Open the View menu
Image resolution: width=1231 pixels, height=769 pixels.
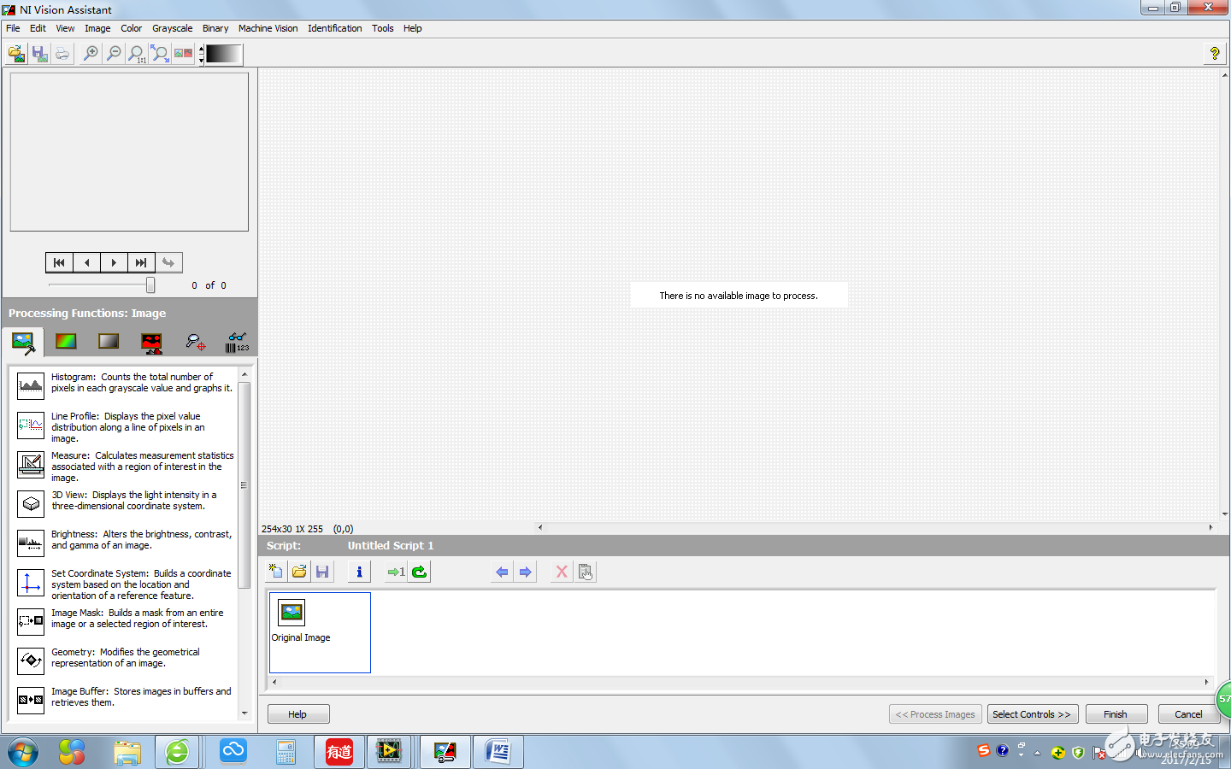click(x=65, y=28)
